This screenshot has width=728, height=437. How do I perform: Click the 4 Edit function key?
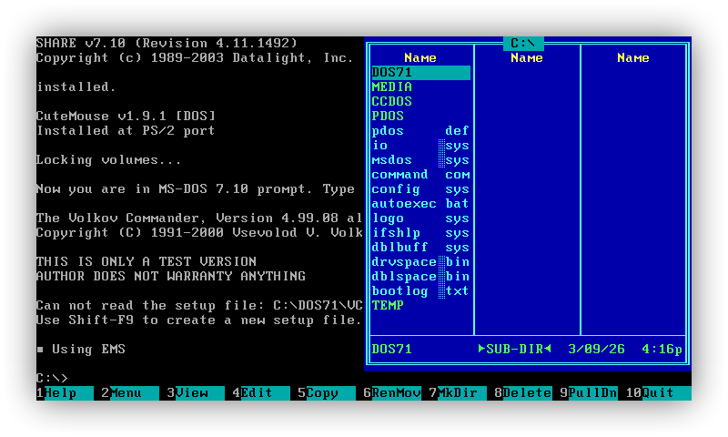261,393
